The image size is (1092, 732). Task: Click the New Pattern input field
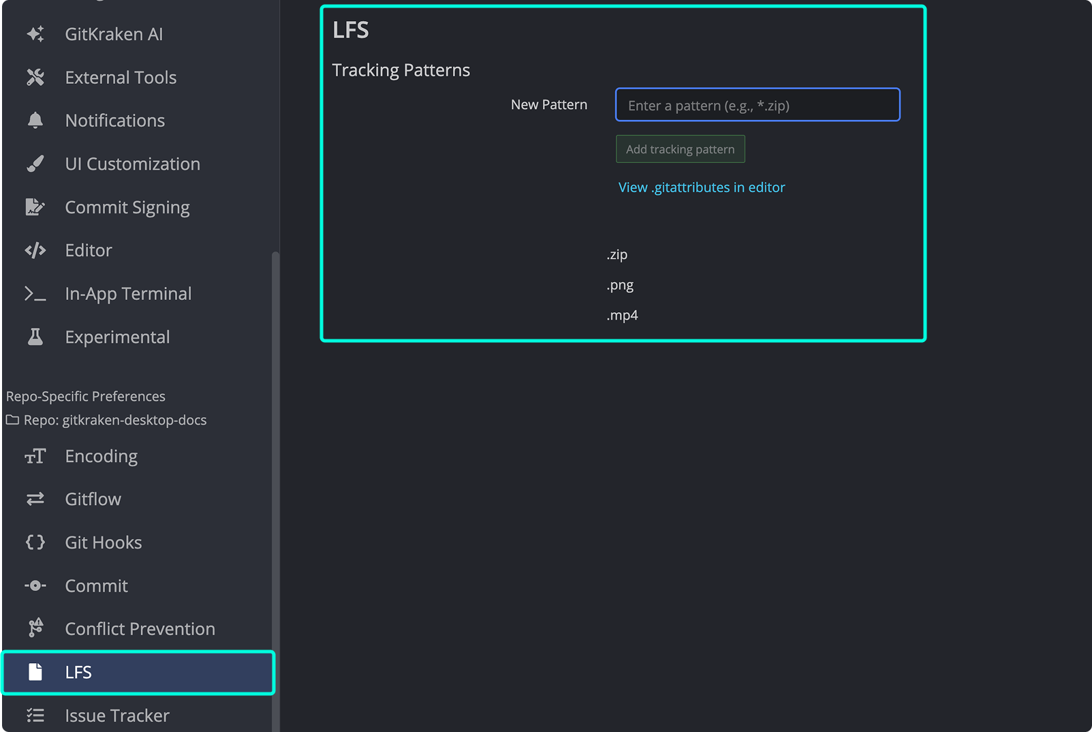click(757, 105)
